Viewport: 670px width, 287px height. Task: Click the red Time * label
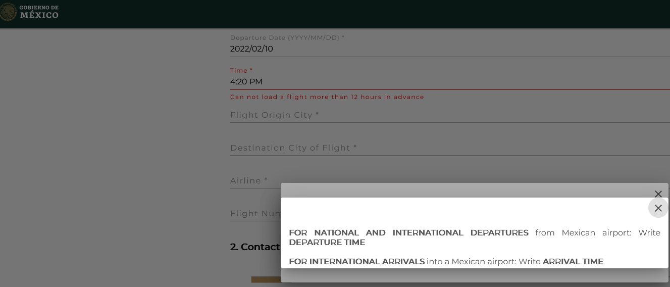241,71
